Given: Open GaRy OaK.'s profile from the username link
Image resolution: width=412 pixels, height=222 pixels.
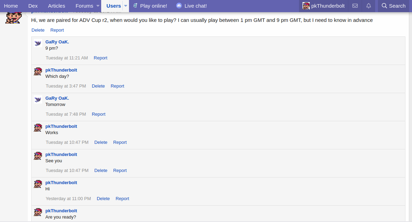Looking at the screenshot, I should [x=57, y=42].
